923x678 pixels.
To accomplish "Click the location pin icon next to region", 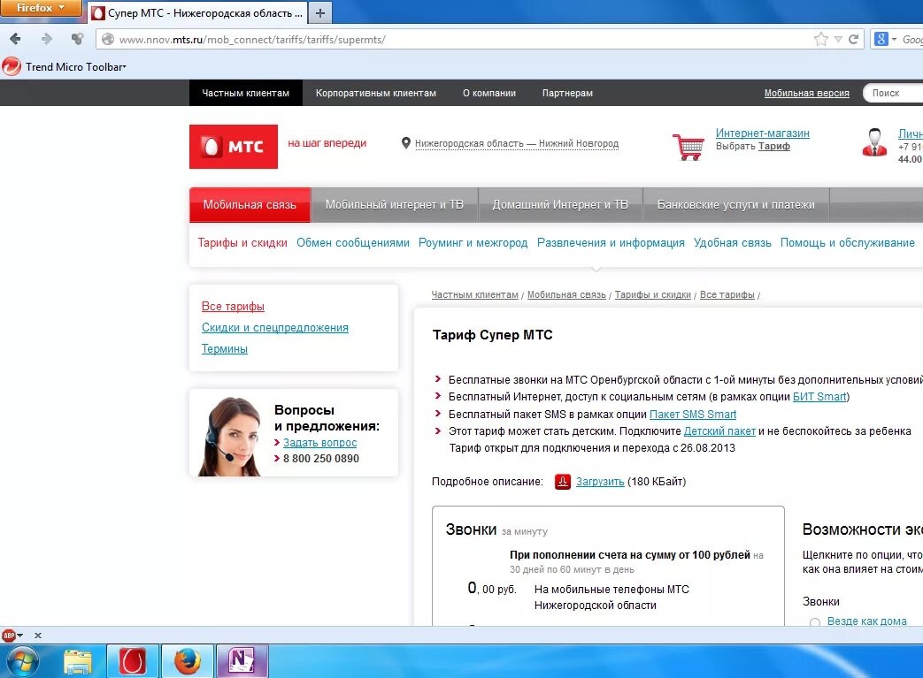I will tap(405, 143).
